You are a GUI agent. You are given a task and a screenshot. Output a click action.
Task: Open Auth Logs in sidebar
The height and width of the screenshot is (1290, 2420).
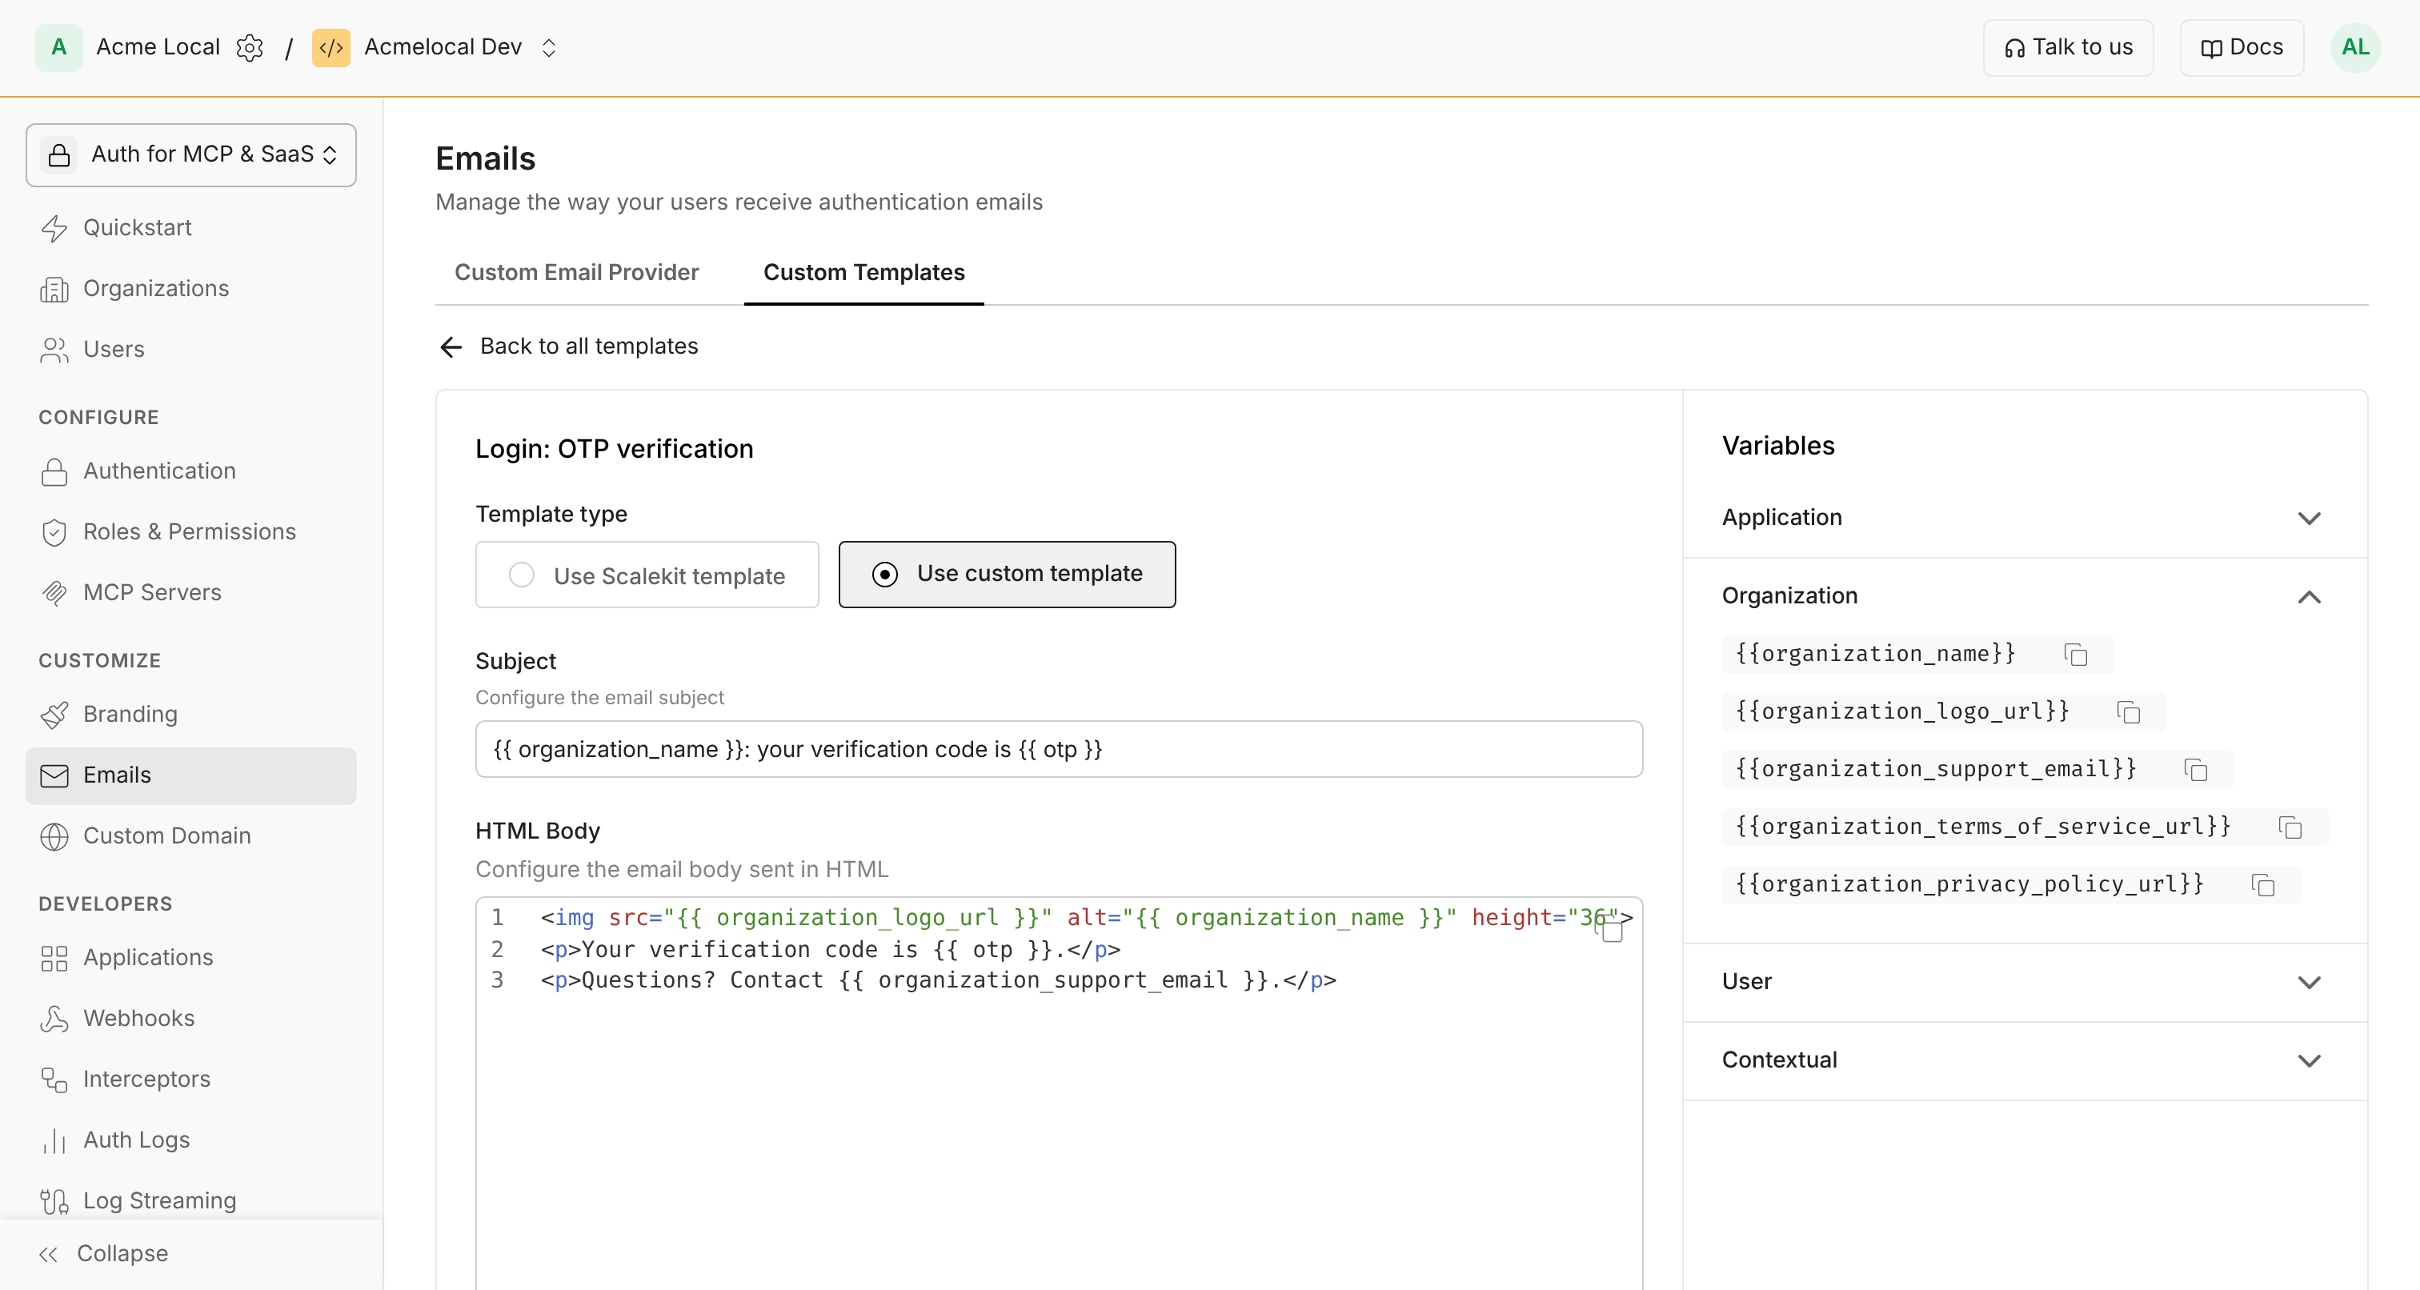coord(190,1140)
